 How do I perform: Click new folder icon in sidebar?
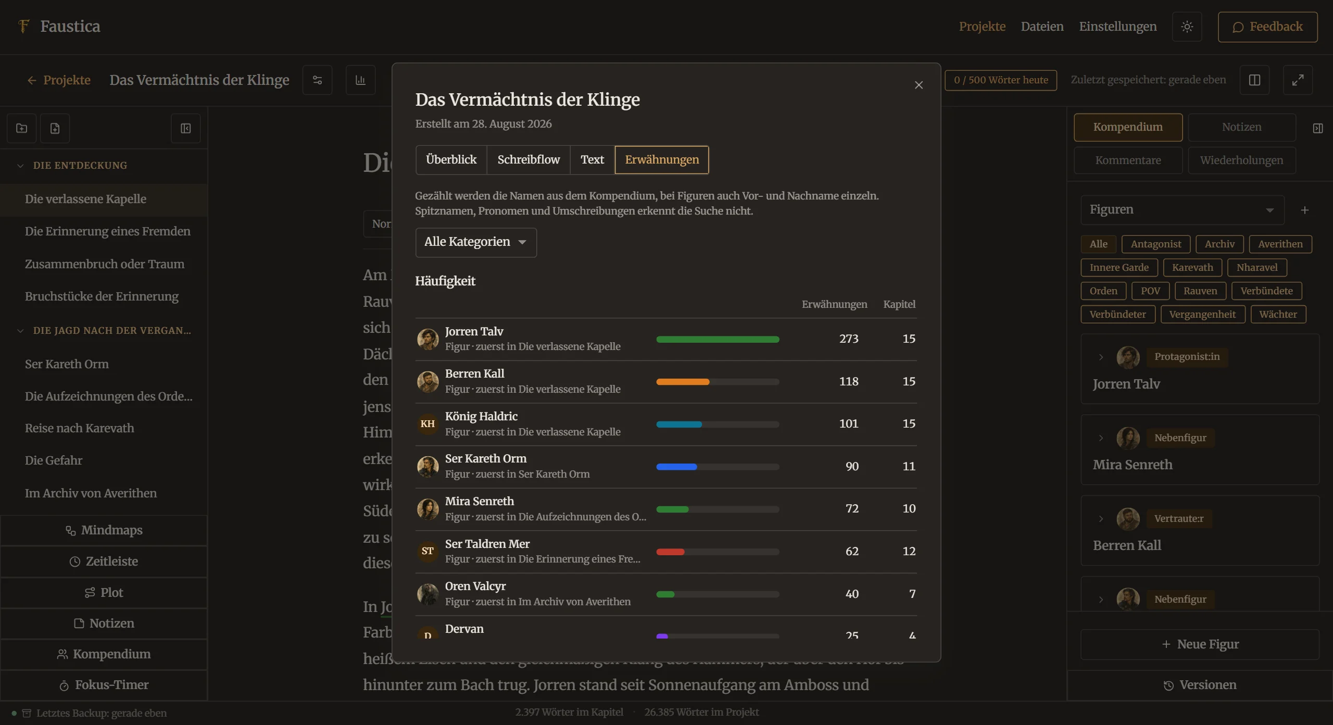point(22,128)
